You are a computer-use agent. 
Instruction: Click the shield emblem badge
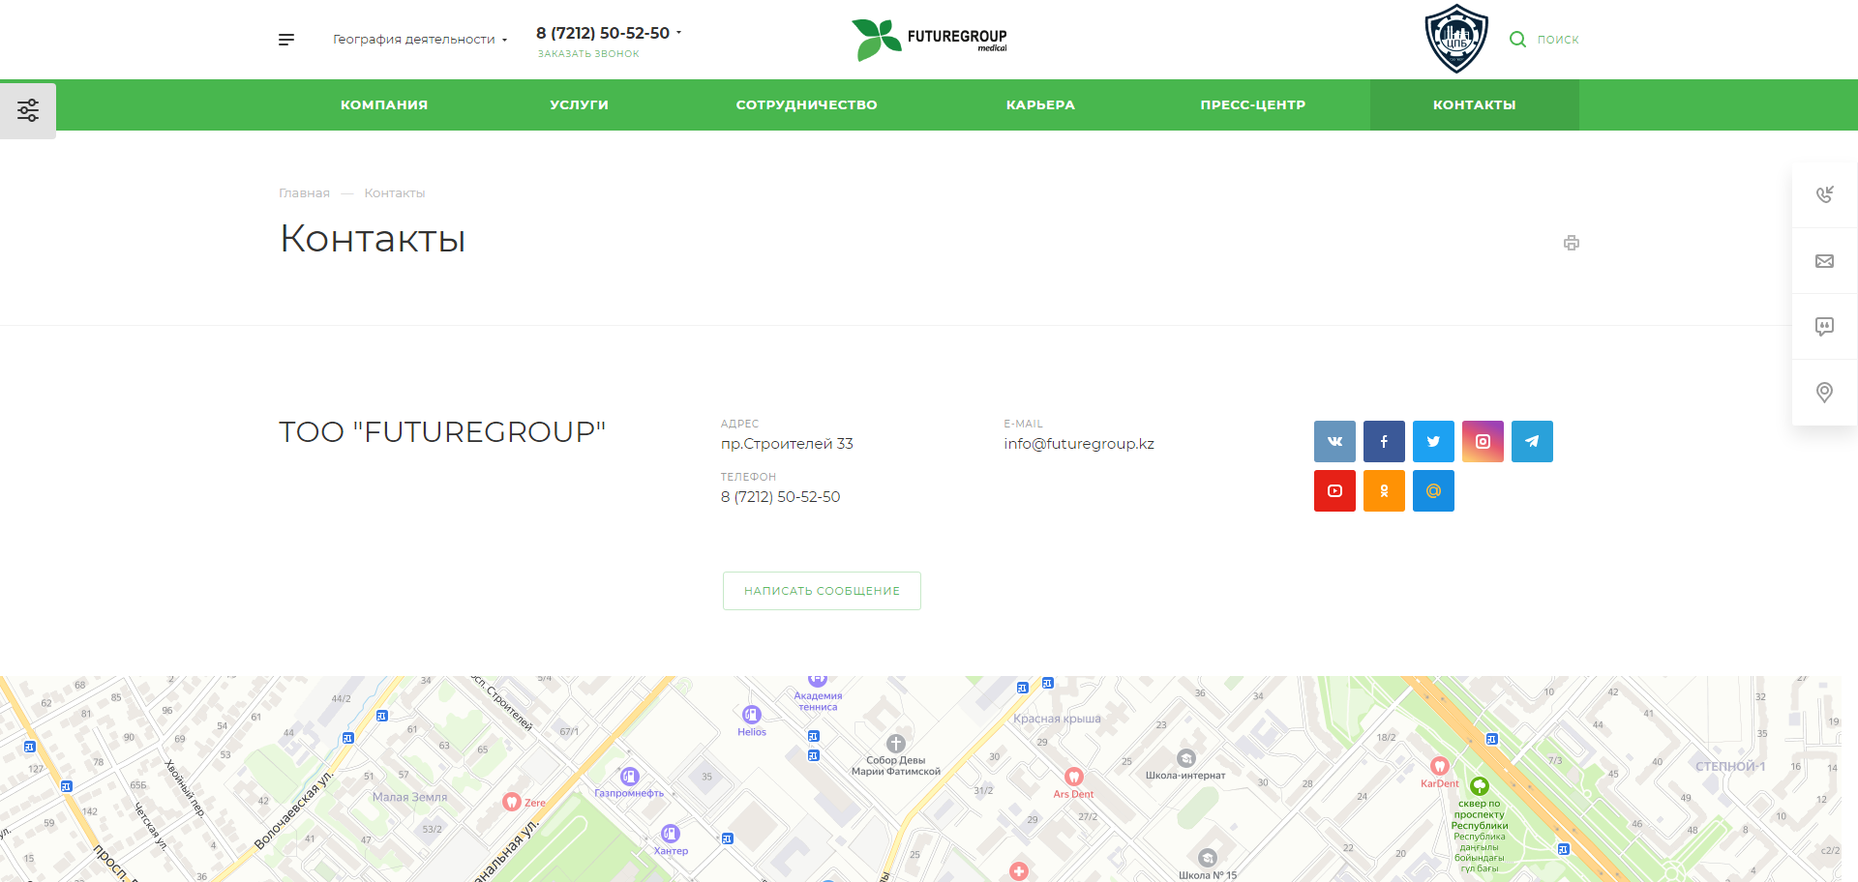[1456, 39]
